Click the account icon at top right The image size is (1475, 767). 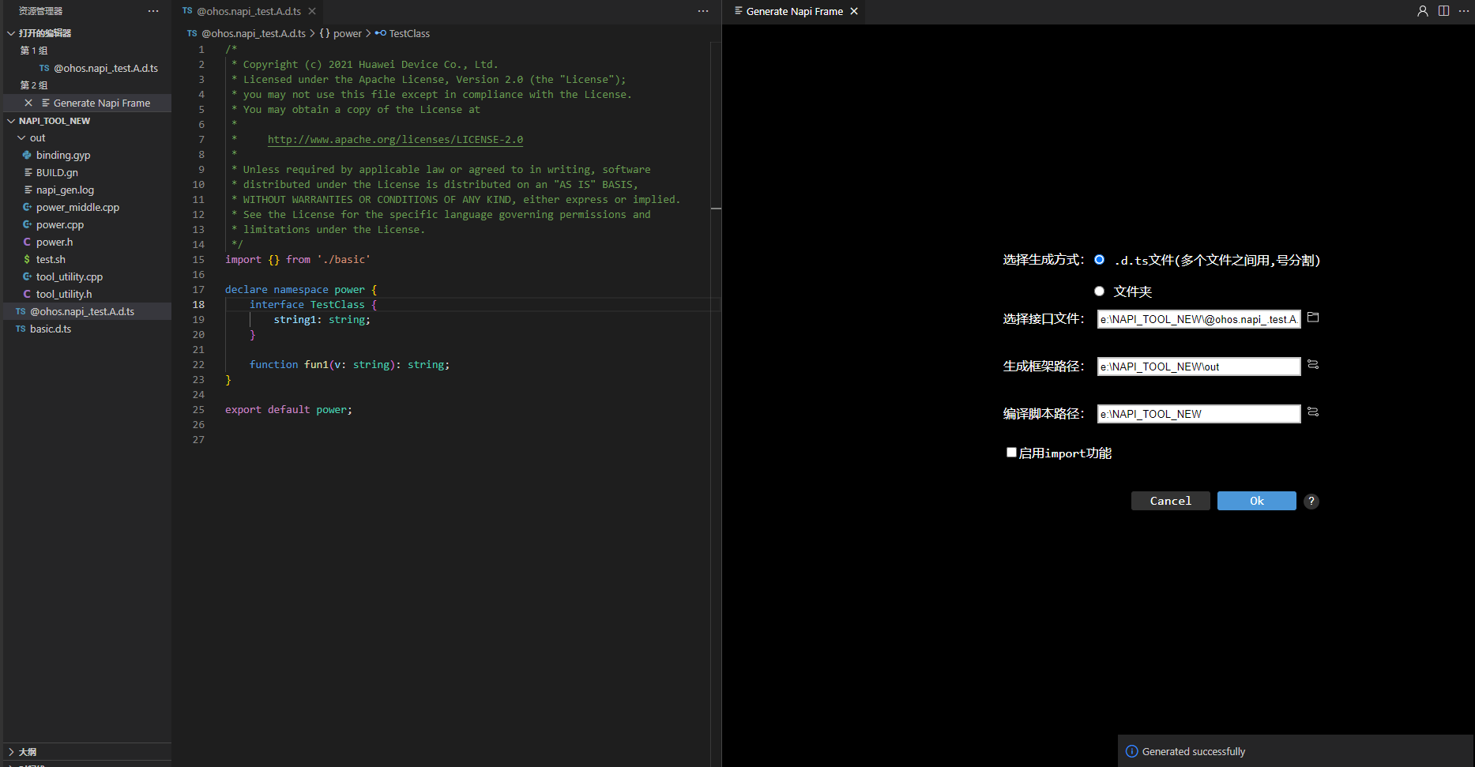(1422, 11)
